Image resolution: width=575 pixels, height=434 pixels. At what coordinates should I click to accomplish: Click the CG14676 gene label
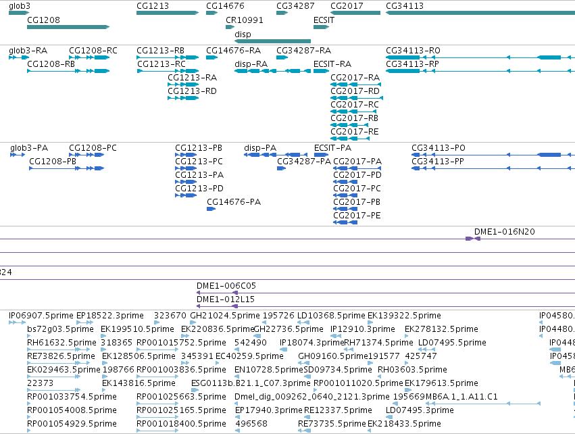tap(225, 6)
